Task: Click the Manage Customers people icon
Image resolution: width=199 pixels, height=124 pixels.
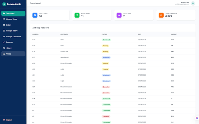Action: (x=4, y=36)
